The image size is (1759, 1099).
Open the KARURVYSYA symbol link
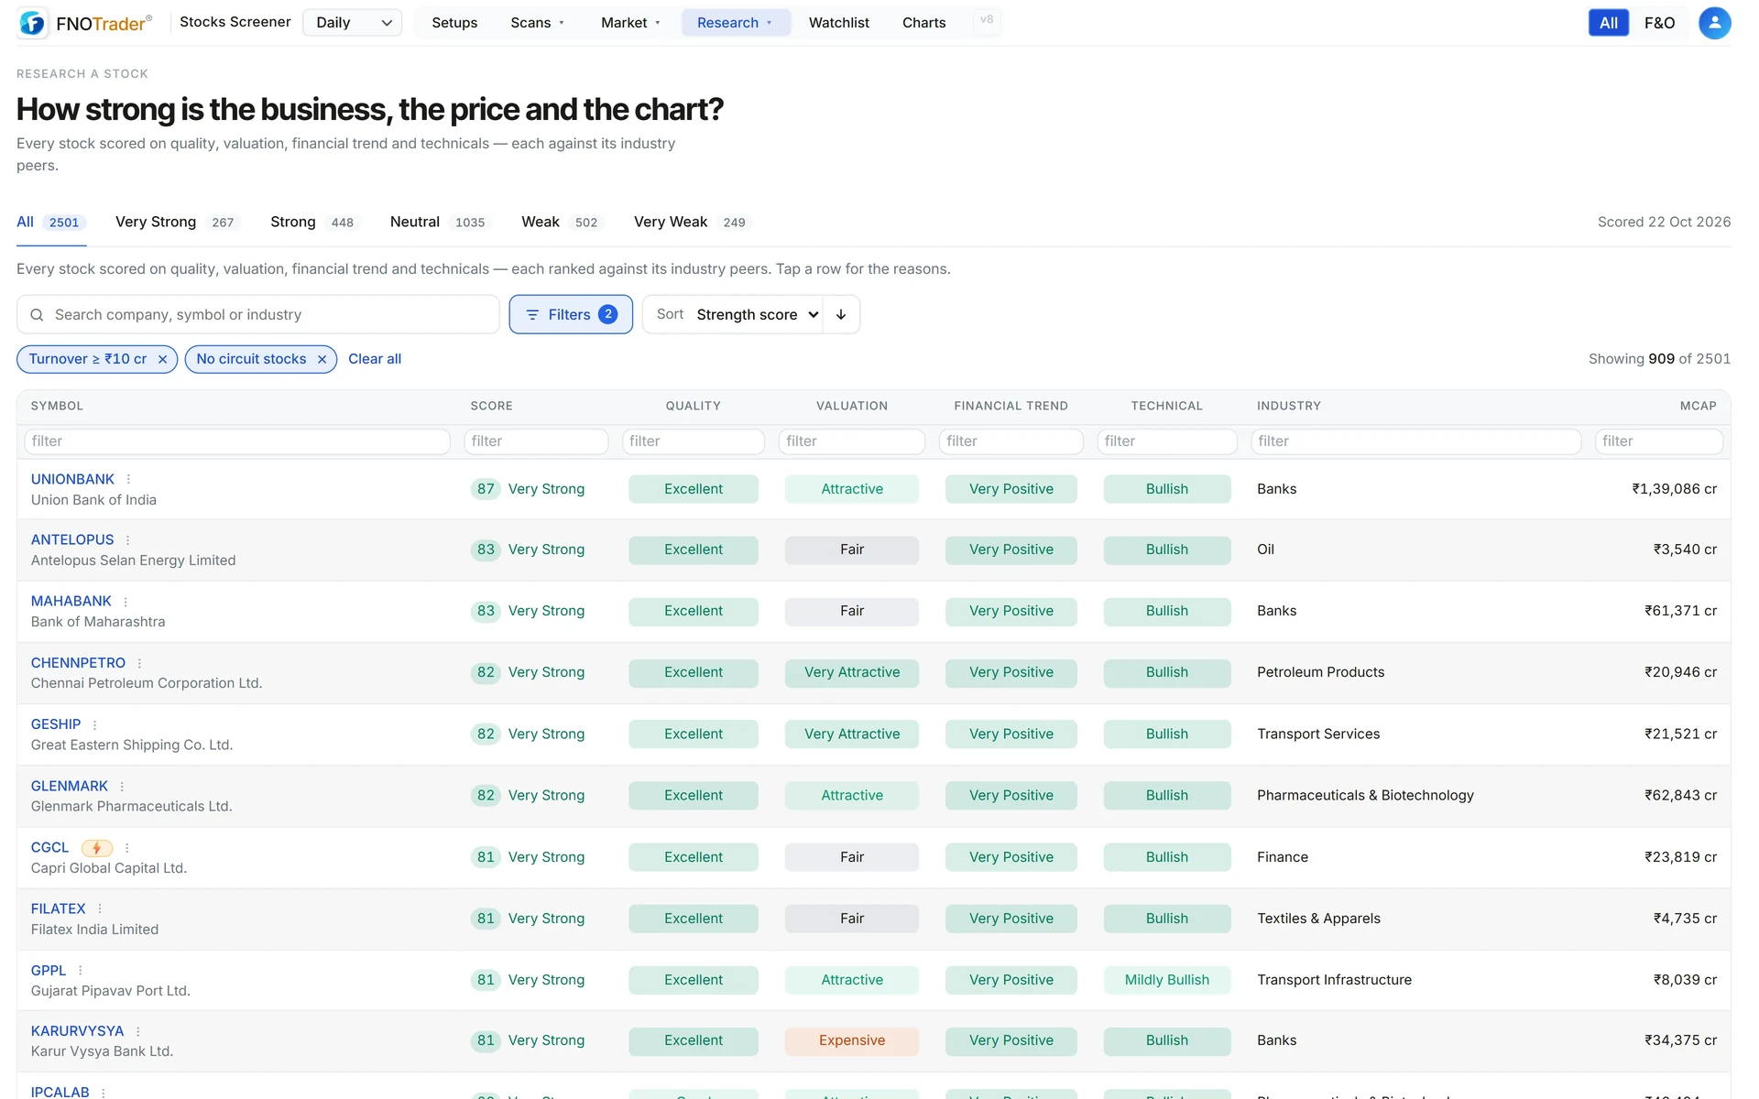[77, 1031]
